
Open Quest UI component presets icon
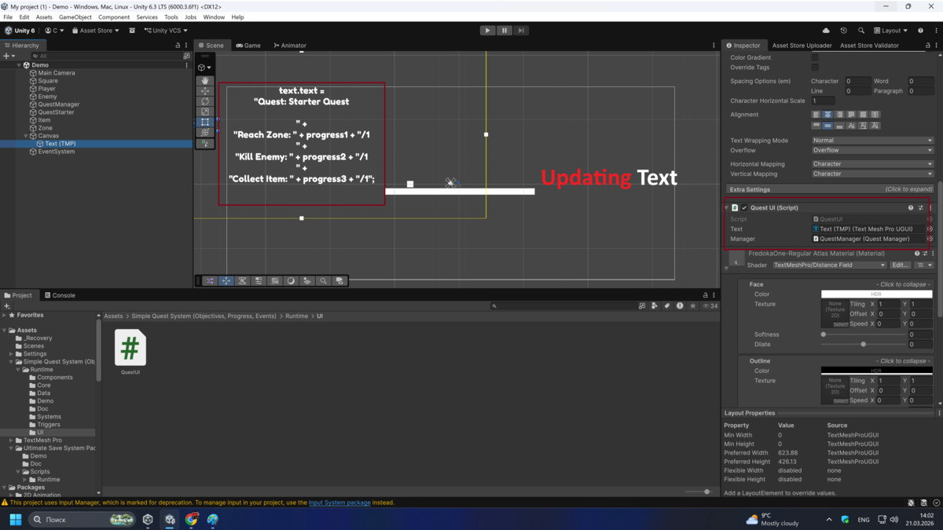(x=921, y=208)
